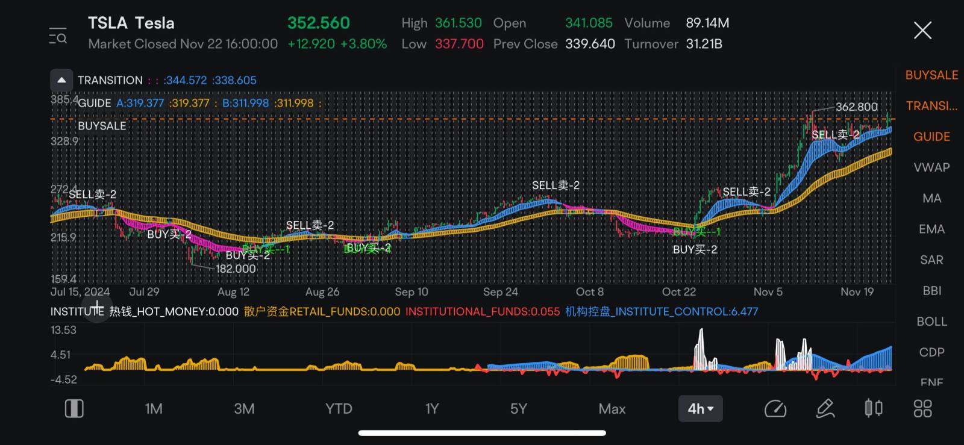The width and height of the screenshot is (964, 445).
Task: Click the Market Closed Nov 22 status text
Action: tap(183, 44)
